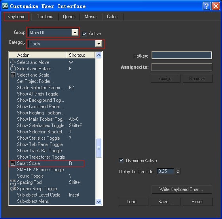Click the action list scroll down arrow

click(x=99, y=202)
